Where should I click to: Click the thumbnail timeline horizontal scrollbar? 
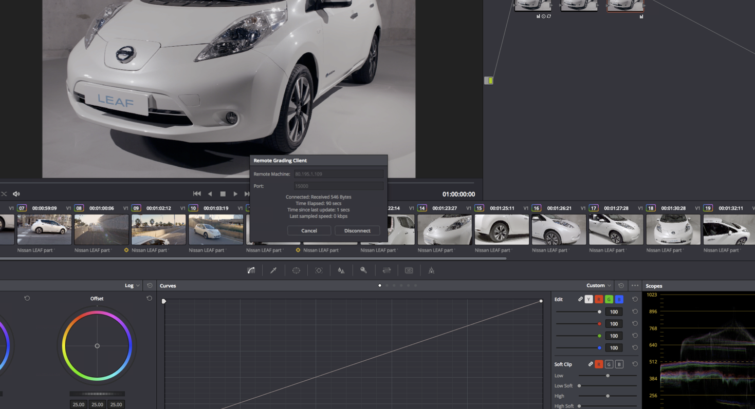point(253,259)
